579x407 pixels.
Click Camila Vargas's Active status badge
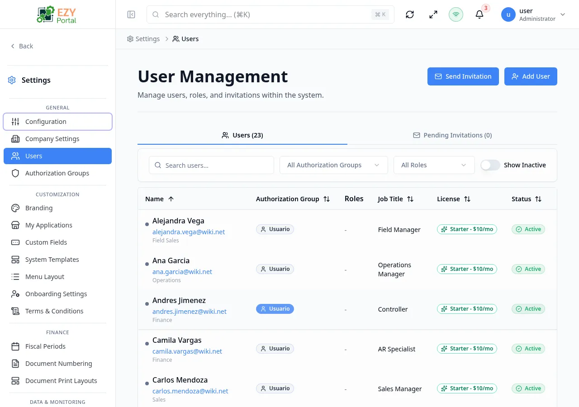click(x=528, y=349)
